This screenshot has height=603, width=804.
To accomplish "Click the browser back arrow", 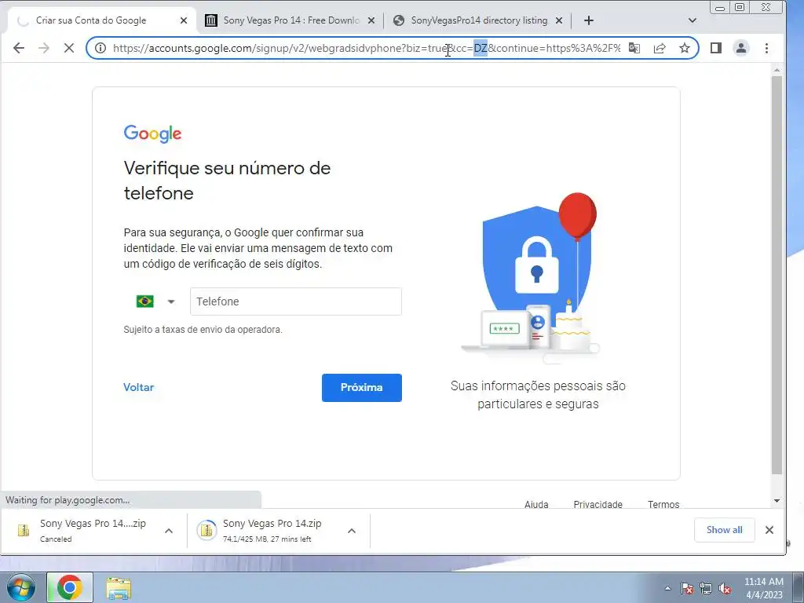I will coord(19,48).
